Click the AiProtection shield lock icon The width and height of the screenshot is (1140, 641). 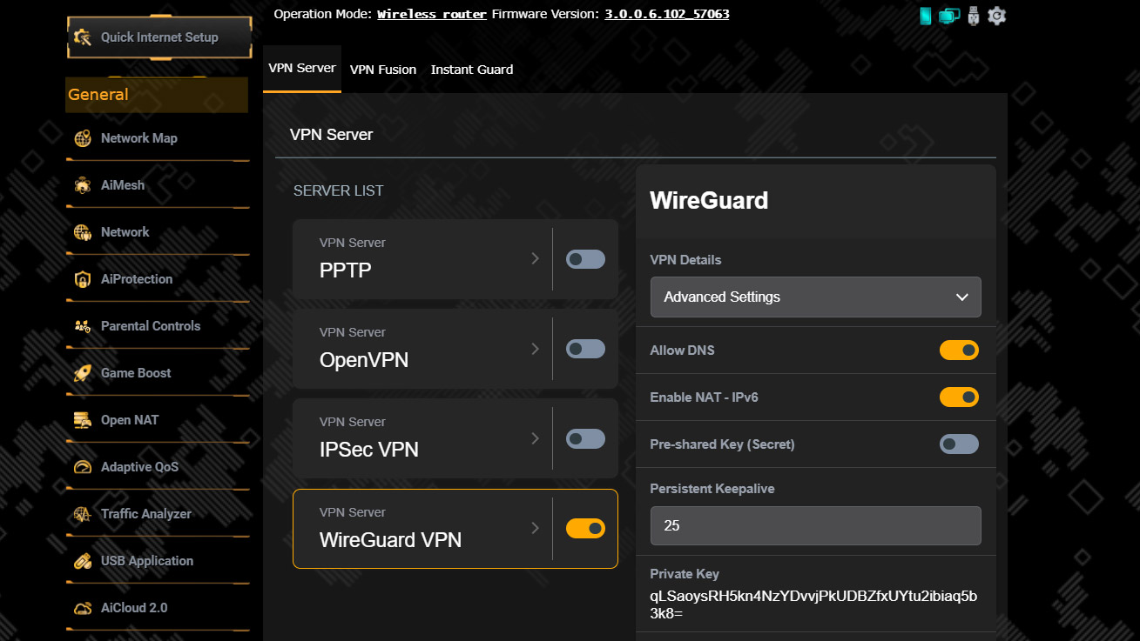click(x=83, y=279)
